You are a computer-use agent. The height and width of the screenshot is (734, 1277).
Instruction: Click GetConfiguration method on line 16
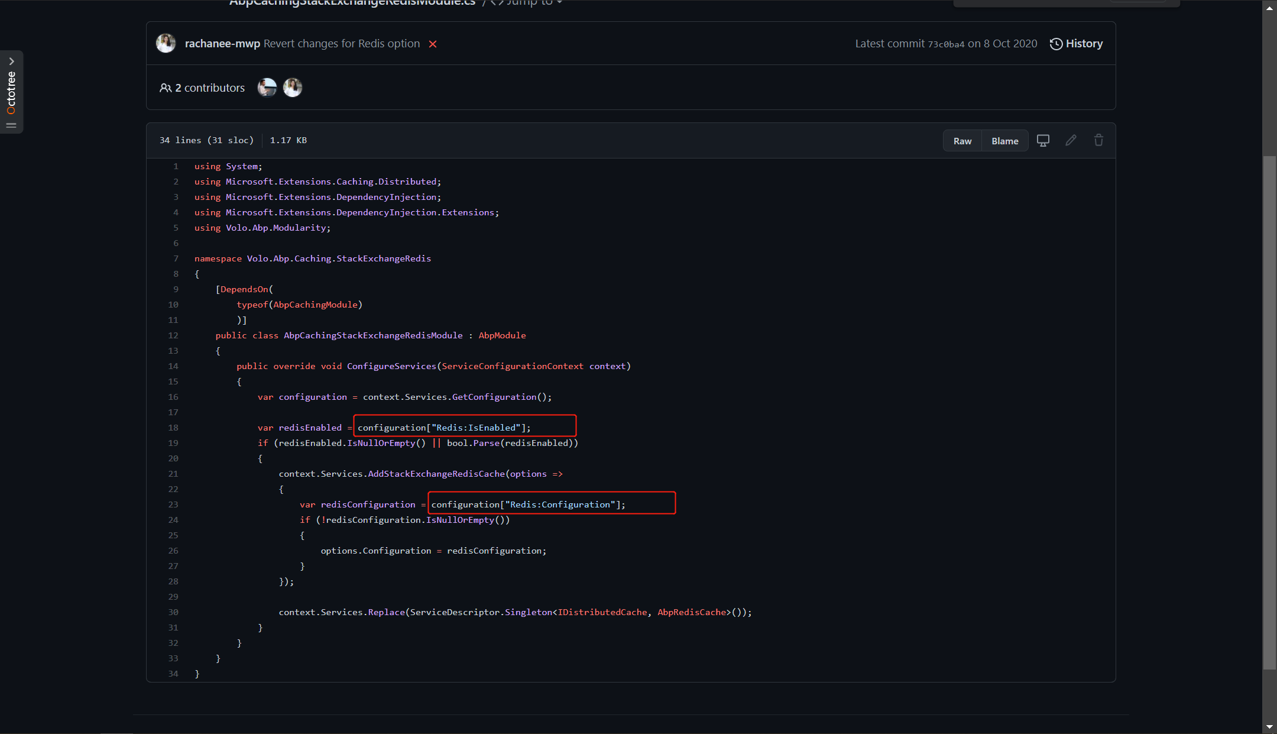pos(494,397)
